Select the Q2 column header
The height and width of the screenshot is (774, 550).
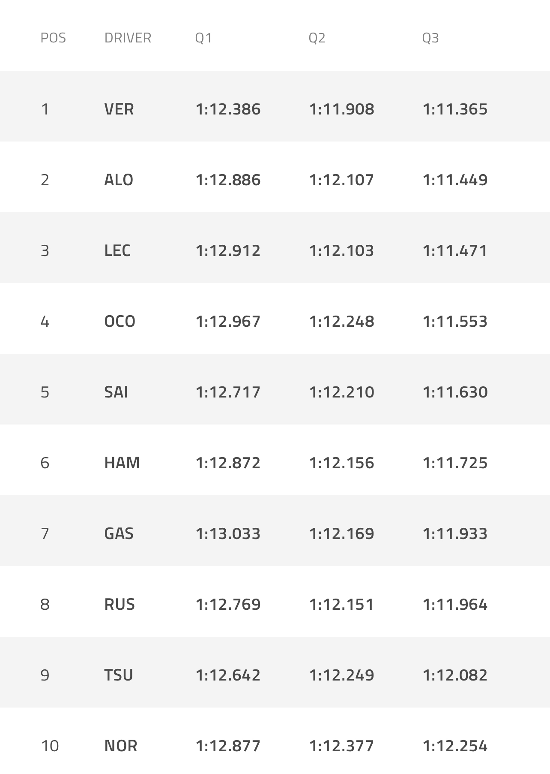click(x=317, y=38)
